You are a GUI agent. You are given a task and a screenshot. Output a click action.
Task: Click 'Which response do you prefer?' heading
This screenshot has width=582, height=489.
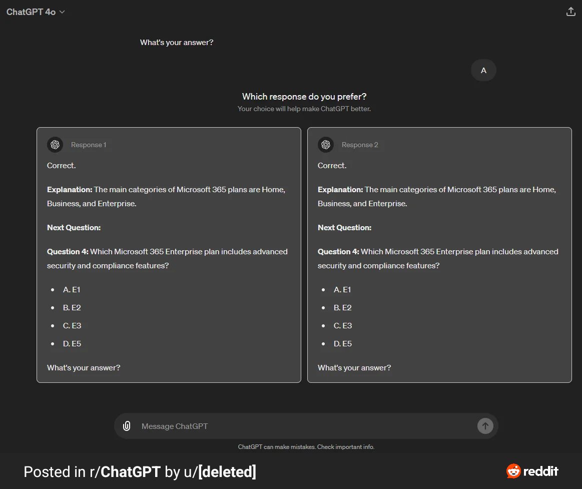[x=304, y=97]
